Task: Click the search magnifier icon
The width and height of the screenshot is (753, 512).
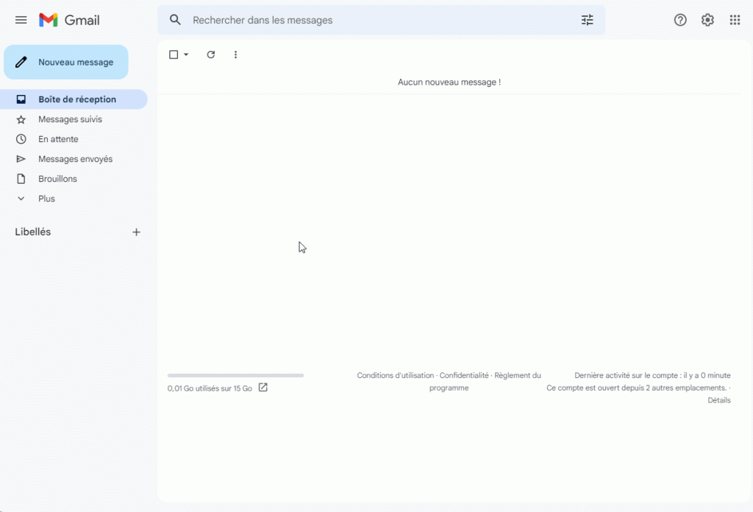Action: (175, 20)
